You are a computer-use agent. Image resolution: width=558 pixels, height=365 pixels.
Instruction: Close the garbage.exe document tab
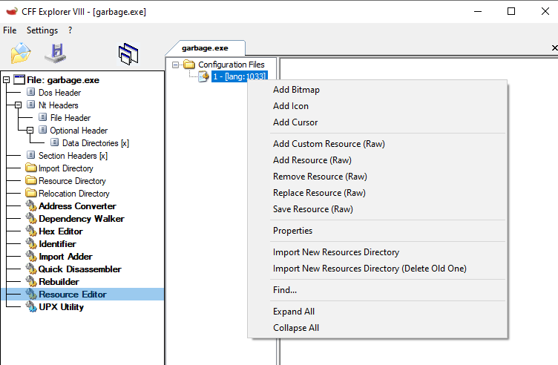pyautogui.click(x=554, y=47)
